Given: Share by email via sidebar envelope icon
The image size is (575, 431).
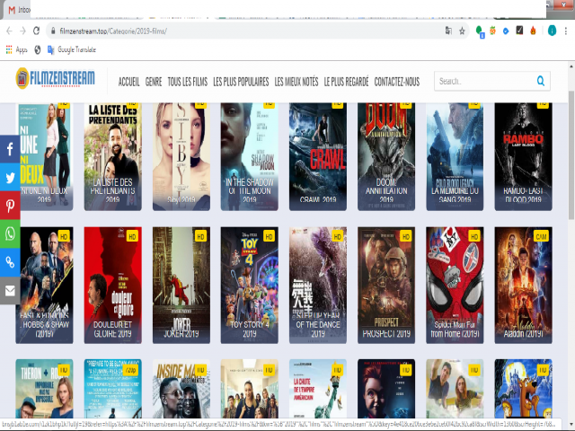Looking at the screenshot, I should pyautogui.click(x=10, y=290).
